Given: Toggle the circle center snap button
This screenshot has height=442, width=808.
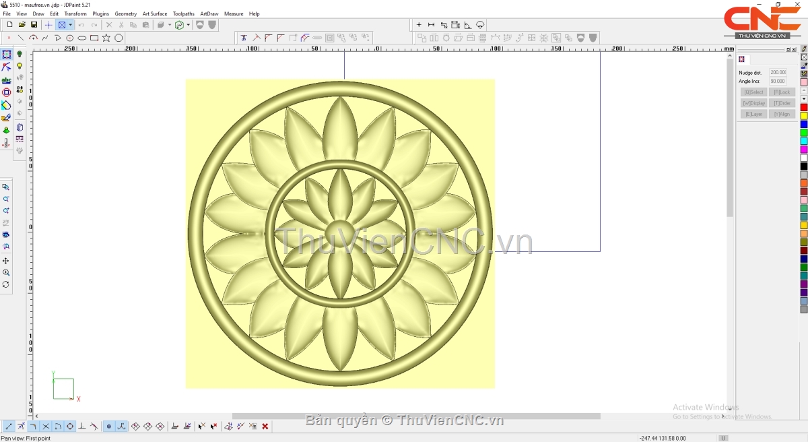Looking at the screenshot, I should [x=70, y=427].
